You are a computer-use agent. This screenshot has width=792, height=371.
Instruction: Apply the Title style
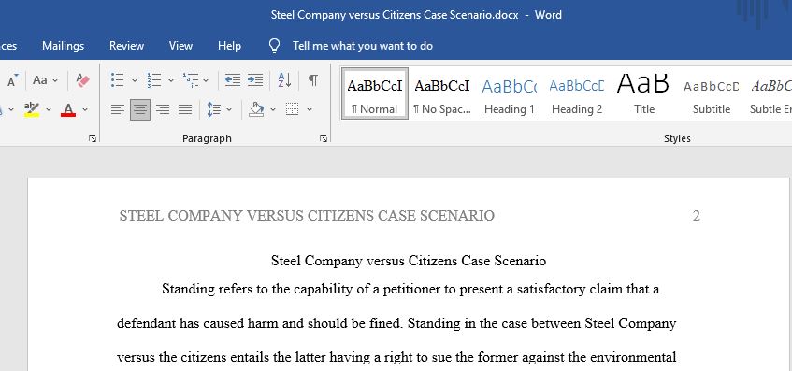[x=644, y=94]
